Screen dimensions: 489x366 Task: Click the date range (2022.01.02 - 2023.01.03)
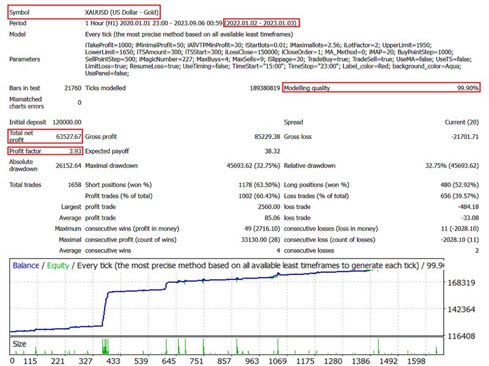261,23
